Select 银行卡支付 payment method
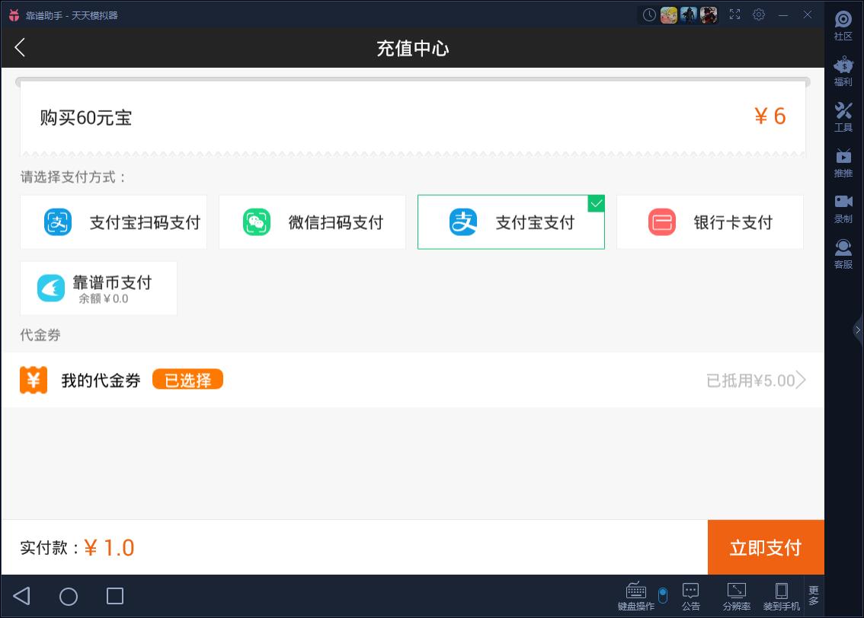The width and height of the screenshot is (864, 618). pyautogui.click(x=710, y=221)
